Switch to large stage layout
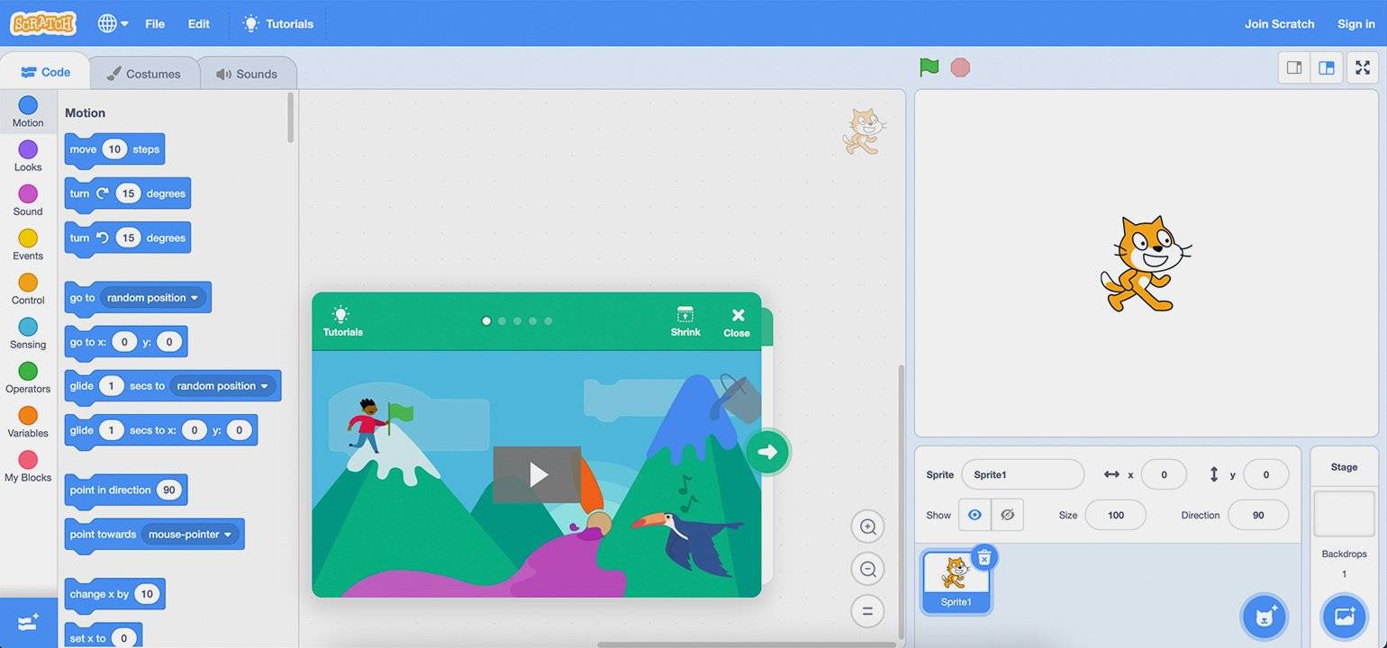This screenshot has width=1387, height=648. click(1327, 67)
